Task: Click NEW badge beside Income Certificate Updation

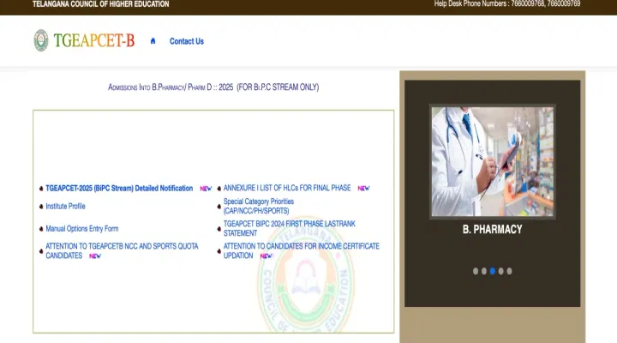Action: (x=266, y=256)
